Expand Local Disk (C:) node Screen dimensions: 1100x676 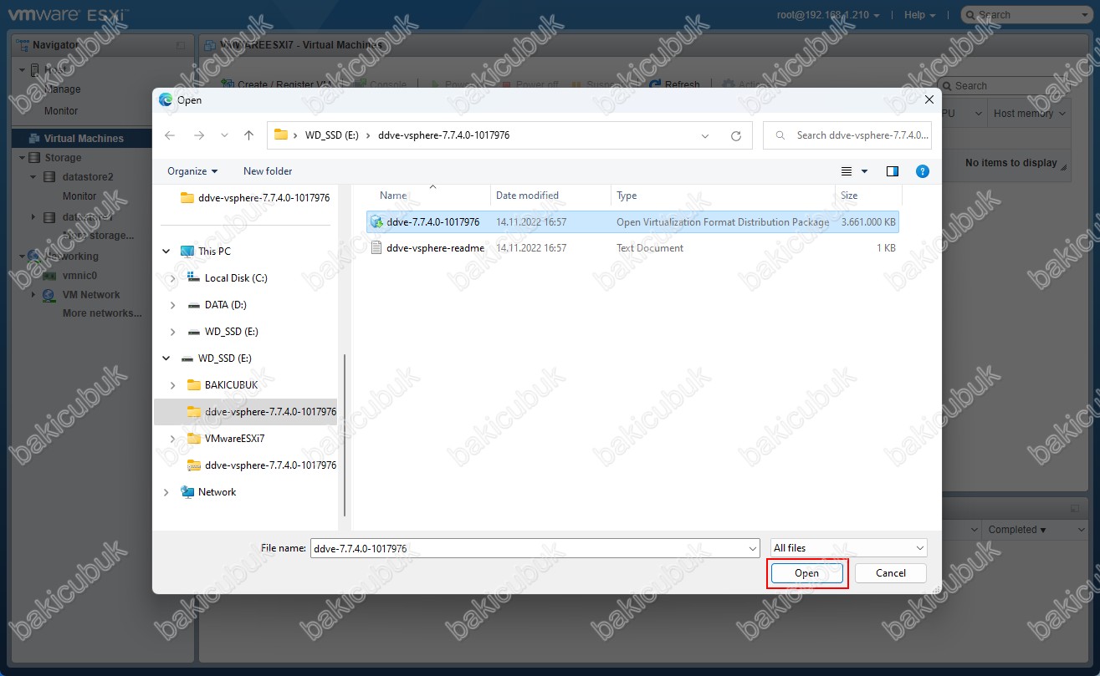[x=173, y=278]
